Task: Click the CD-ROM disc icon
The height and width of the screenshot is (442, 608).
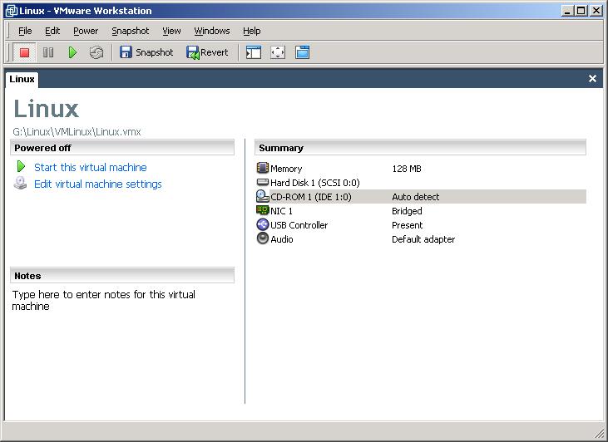Action: (x=263, y=196)
